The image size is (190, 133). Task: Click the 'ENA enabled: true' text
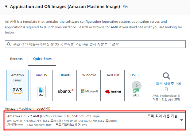[x=39, y=125]
